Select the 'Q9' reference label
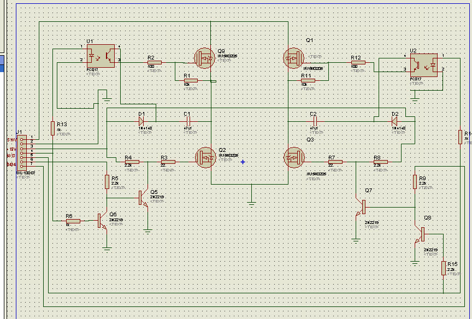The height and width of the screenshot is (319, 472). (x=221, y=51)
